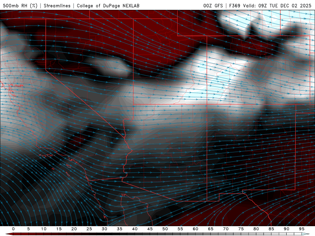This screenshot has width=315, height=236.
Task: Click the colorbar tick label "0"
Action: pos(13,229)
